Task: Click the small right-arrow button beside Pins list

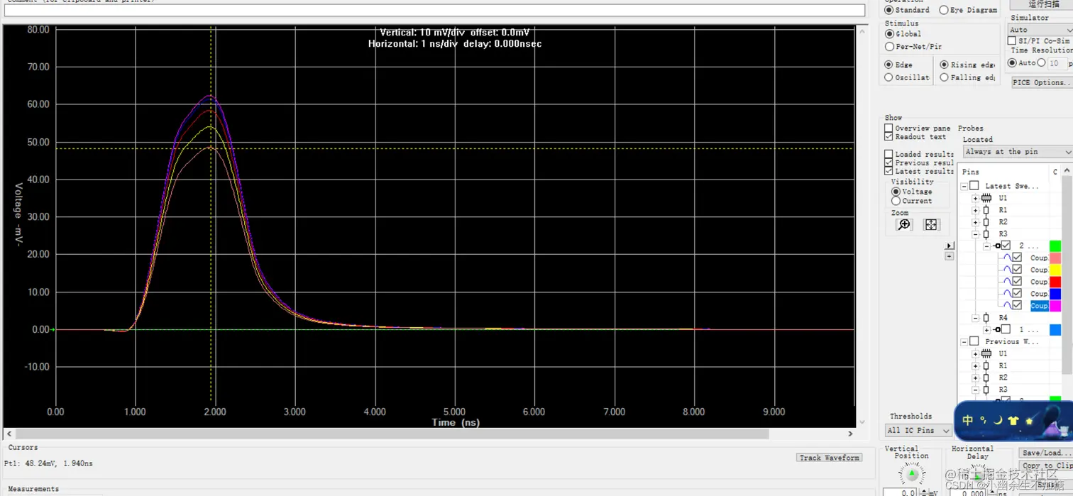Action: 950,246
